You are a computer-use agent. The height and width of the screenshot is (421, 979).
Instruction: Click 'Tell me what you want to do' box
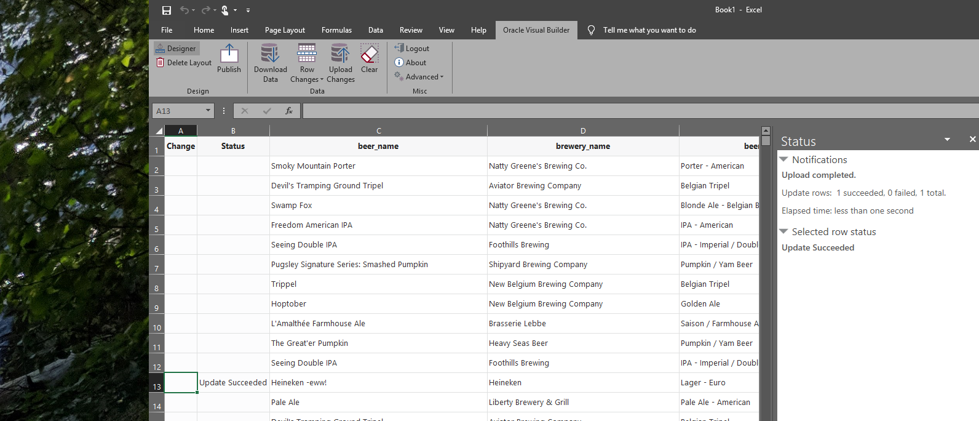pyautogui.click(x=649, y=30)
